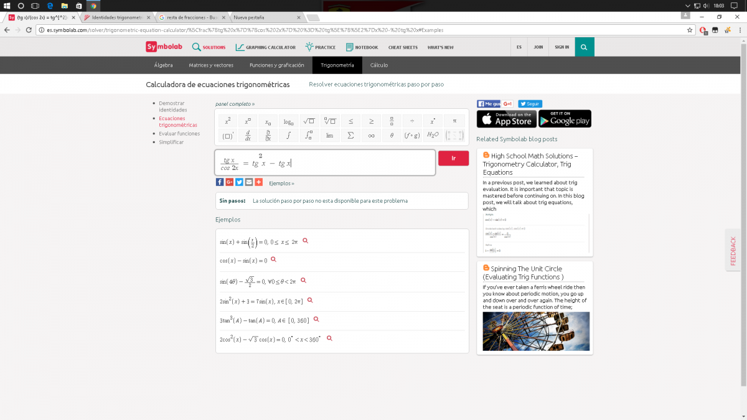Share the equation via the email icon

click(249, 182)
